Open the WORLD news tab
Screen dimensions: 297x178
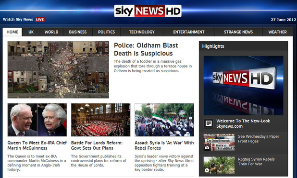point(51,32)
